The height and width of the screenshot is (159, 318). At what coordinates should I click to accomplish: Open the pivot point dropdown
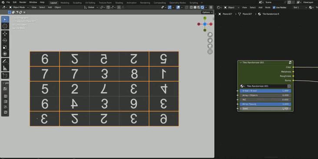click(103, 7)
